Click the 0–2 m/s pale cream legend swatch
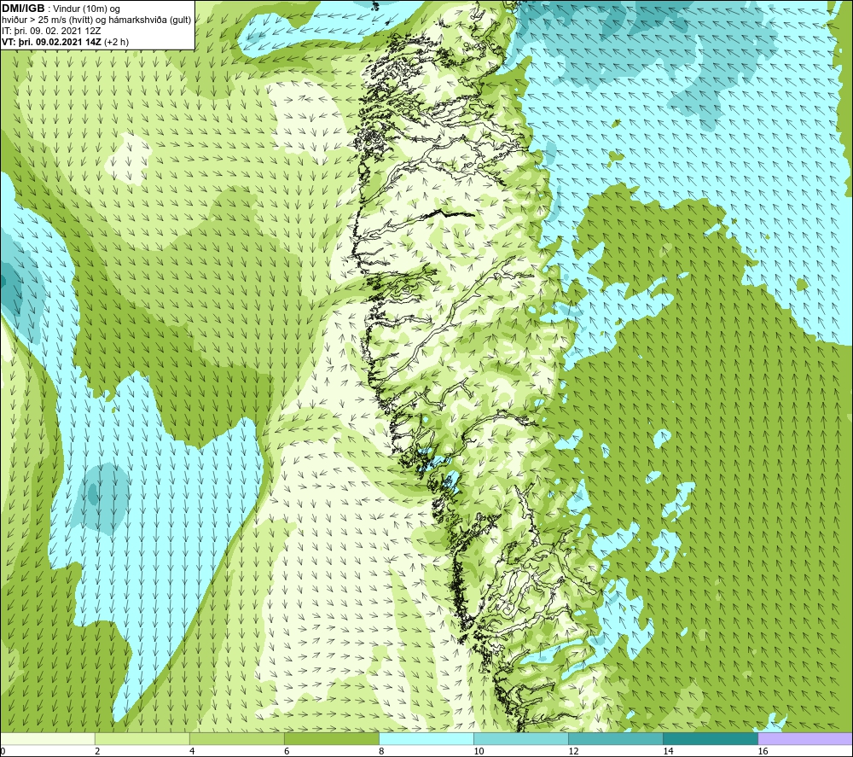 point(48,739)
